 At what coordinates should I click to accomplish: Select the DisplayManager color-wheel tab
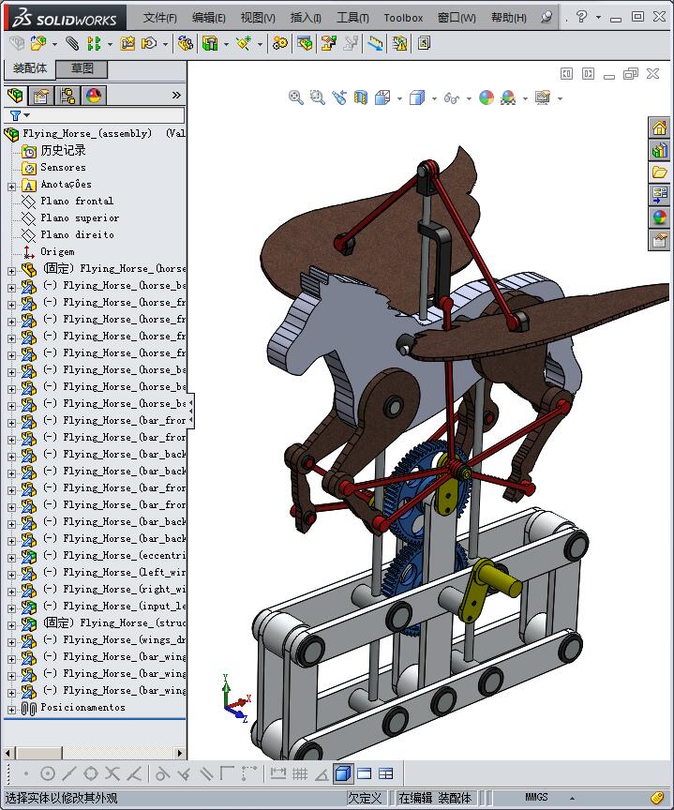(x=94, y=96)
